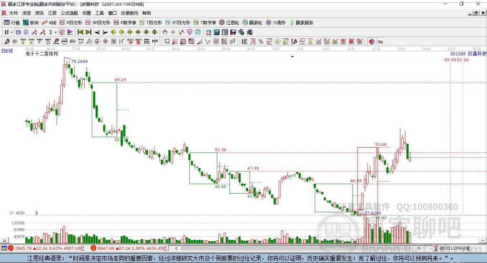The width and height of the screenshot is (487, 263).
Task: Open 赢家服务 service link
Action: 301,23
